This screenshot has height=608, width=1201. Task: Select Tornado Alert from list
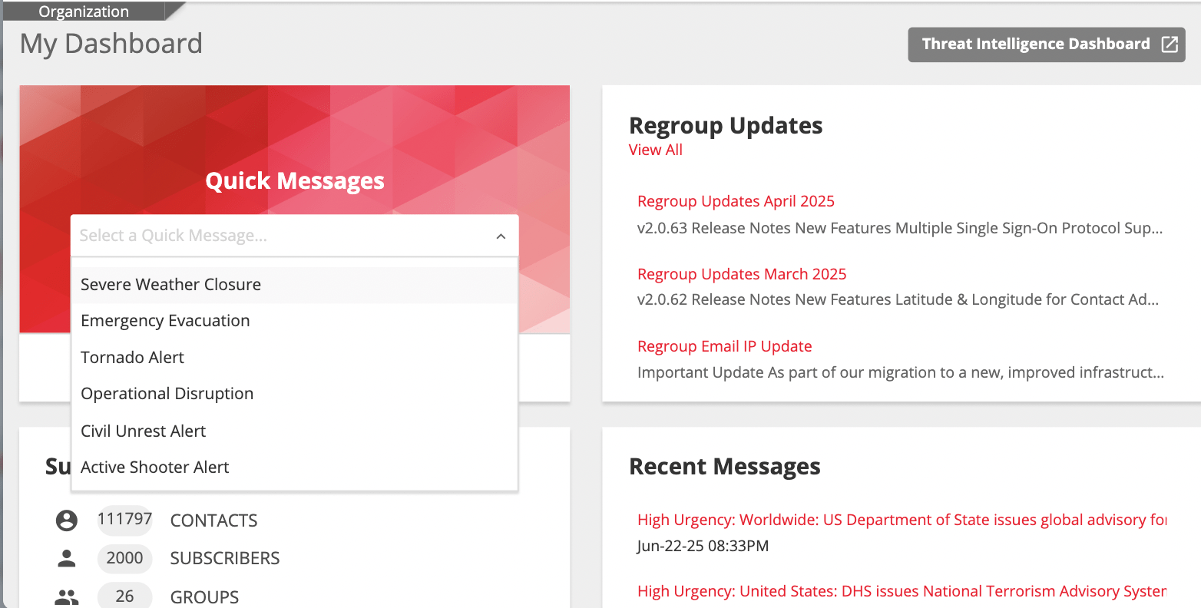[132, 358]
